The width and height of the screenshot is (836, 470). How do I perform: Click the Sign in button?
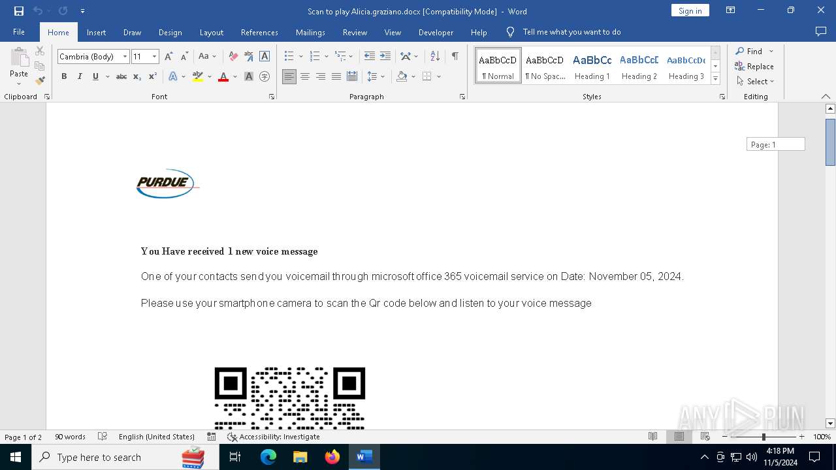coord(690,10)
